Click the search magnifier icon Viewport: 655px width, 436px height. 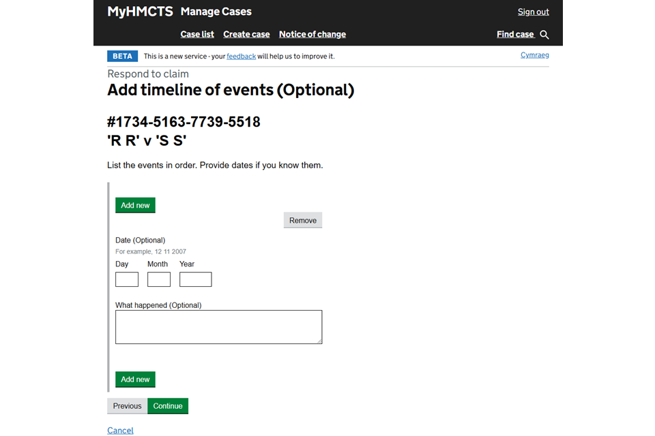tap(544, 35)
